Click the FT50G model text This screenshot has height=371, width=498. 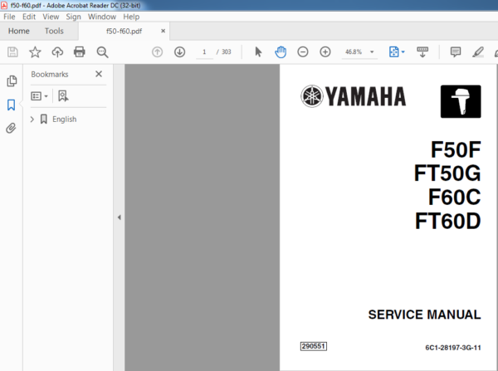(447, 173)
